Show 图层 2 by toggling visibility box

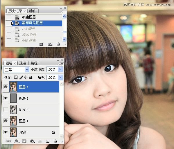coord(6,109)
